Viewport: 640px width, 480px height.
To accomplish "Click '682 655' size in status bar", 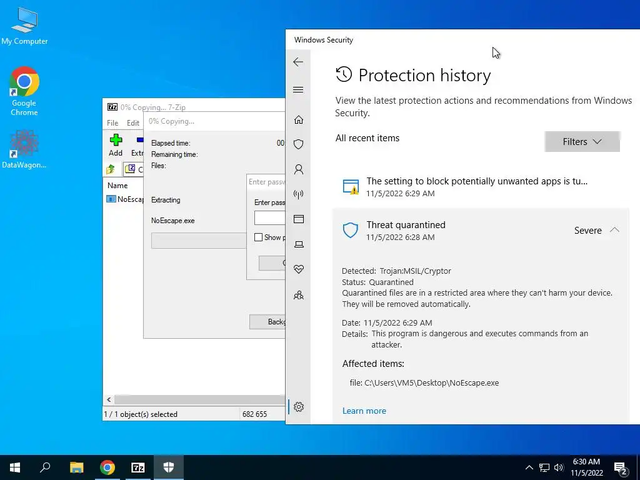I will [x=254, y=414].
